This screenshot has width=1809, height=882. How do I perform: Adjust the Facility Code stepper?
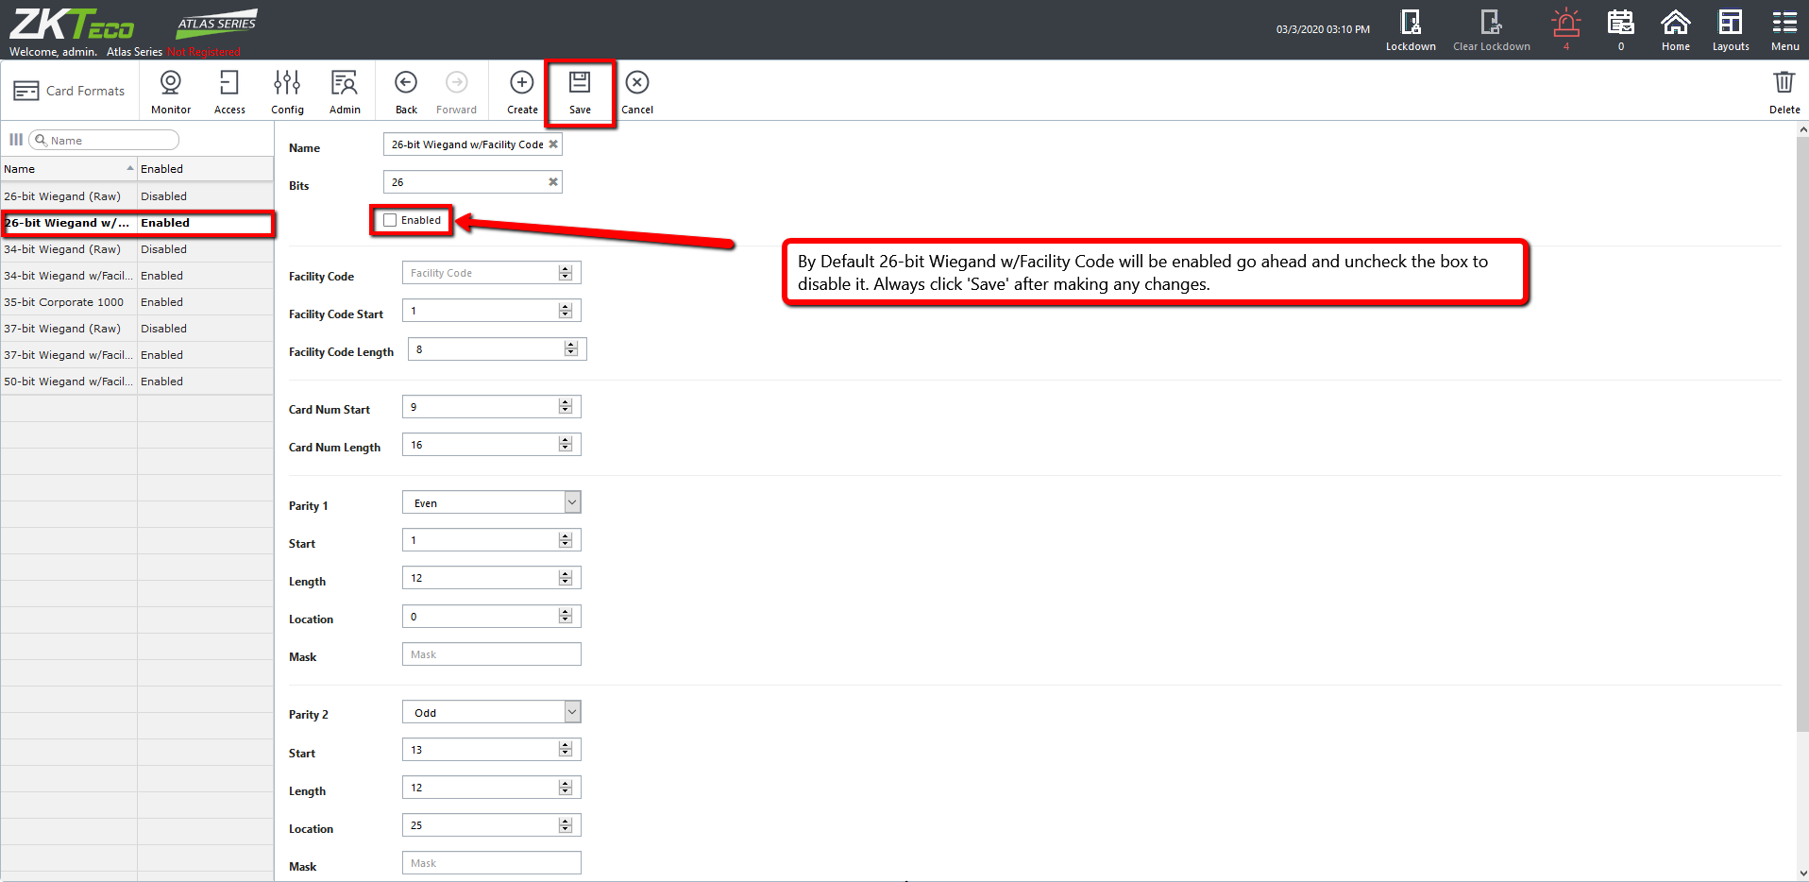pyautogui.click(x=566, y=273)
